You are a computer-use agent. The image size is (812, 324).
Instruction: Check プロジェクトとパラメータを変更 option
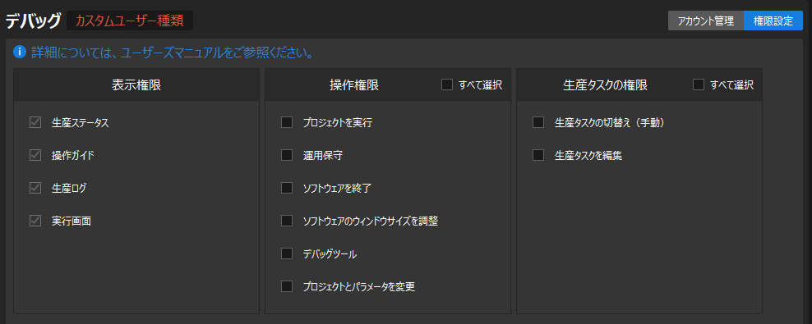[287, 286]
